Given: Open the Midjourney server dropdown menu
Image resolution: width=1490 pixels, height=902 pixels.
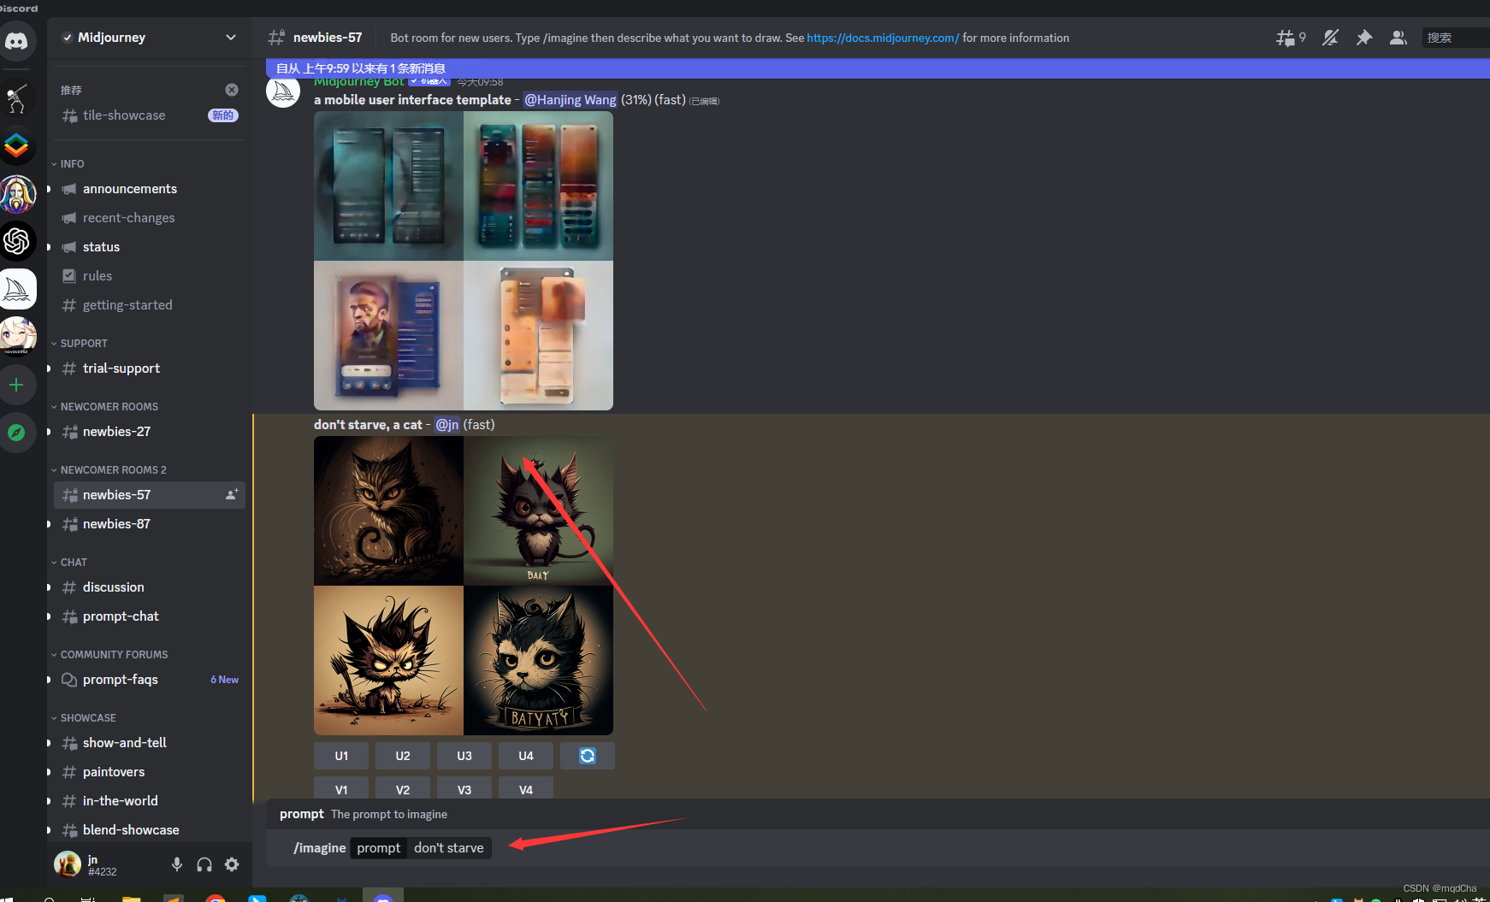Looking at the screenshot, I should (x=149, y=38).
